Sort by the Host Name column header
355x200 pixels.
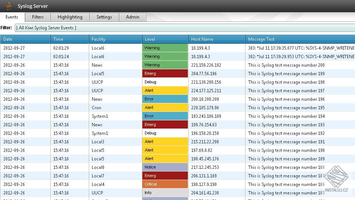(x=217, y=39)
